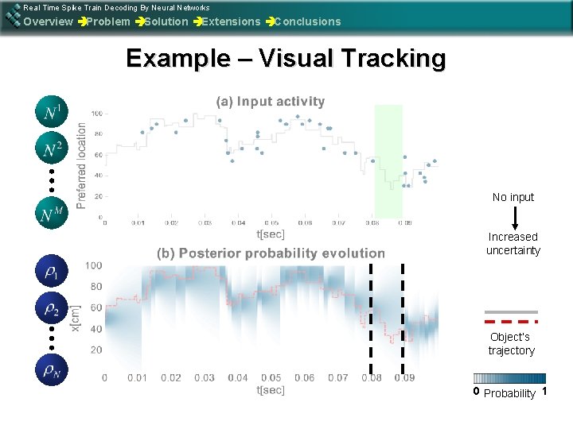Click the header title Real Time Spike Train Decoding

[116, 8]
